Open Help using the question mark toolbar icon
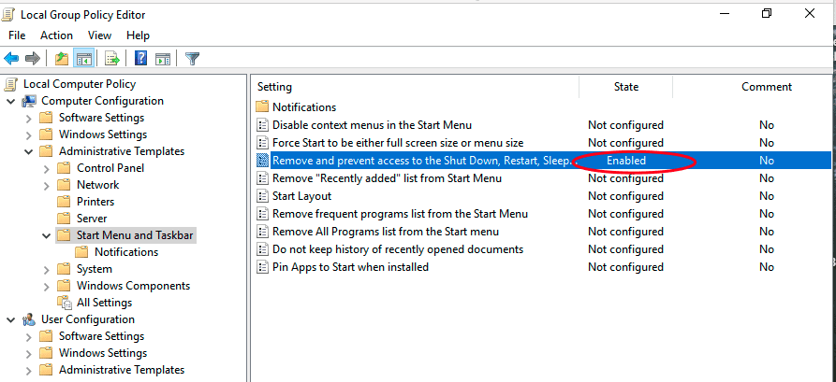This screenshot has width=836, height=382. 140,59
